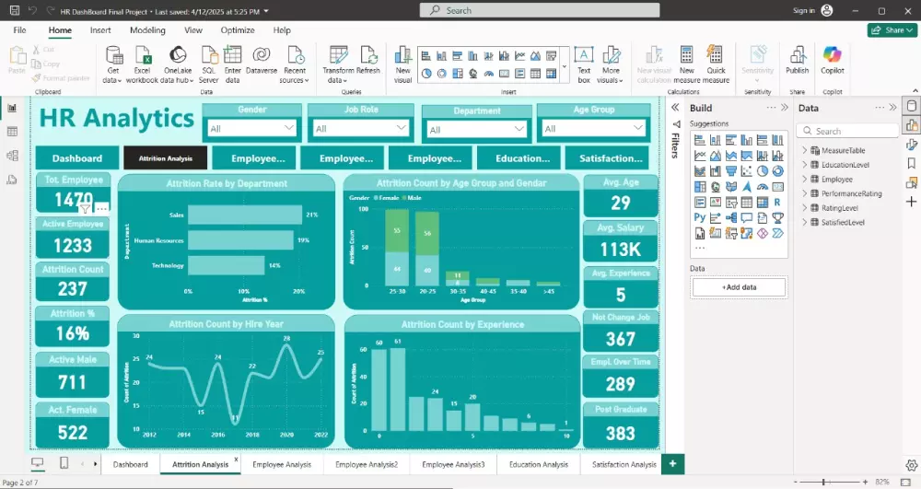Viewport: 921px width, 489px height.
Task: Switch to Employee Analysis2 page tab
Action: (x=367, y=464)
